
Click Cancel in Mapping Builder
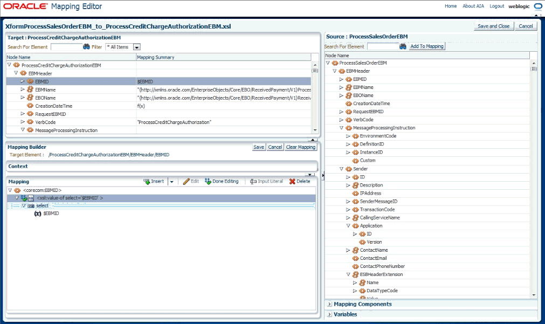pos(275,147)
